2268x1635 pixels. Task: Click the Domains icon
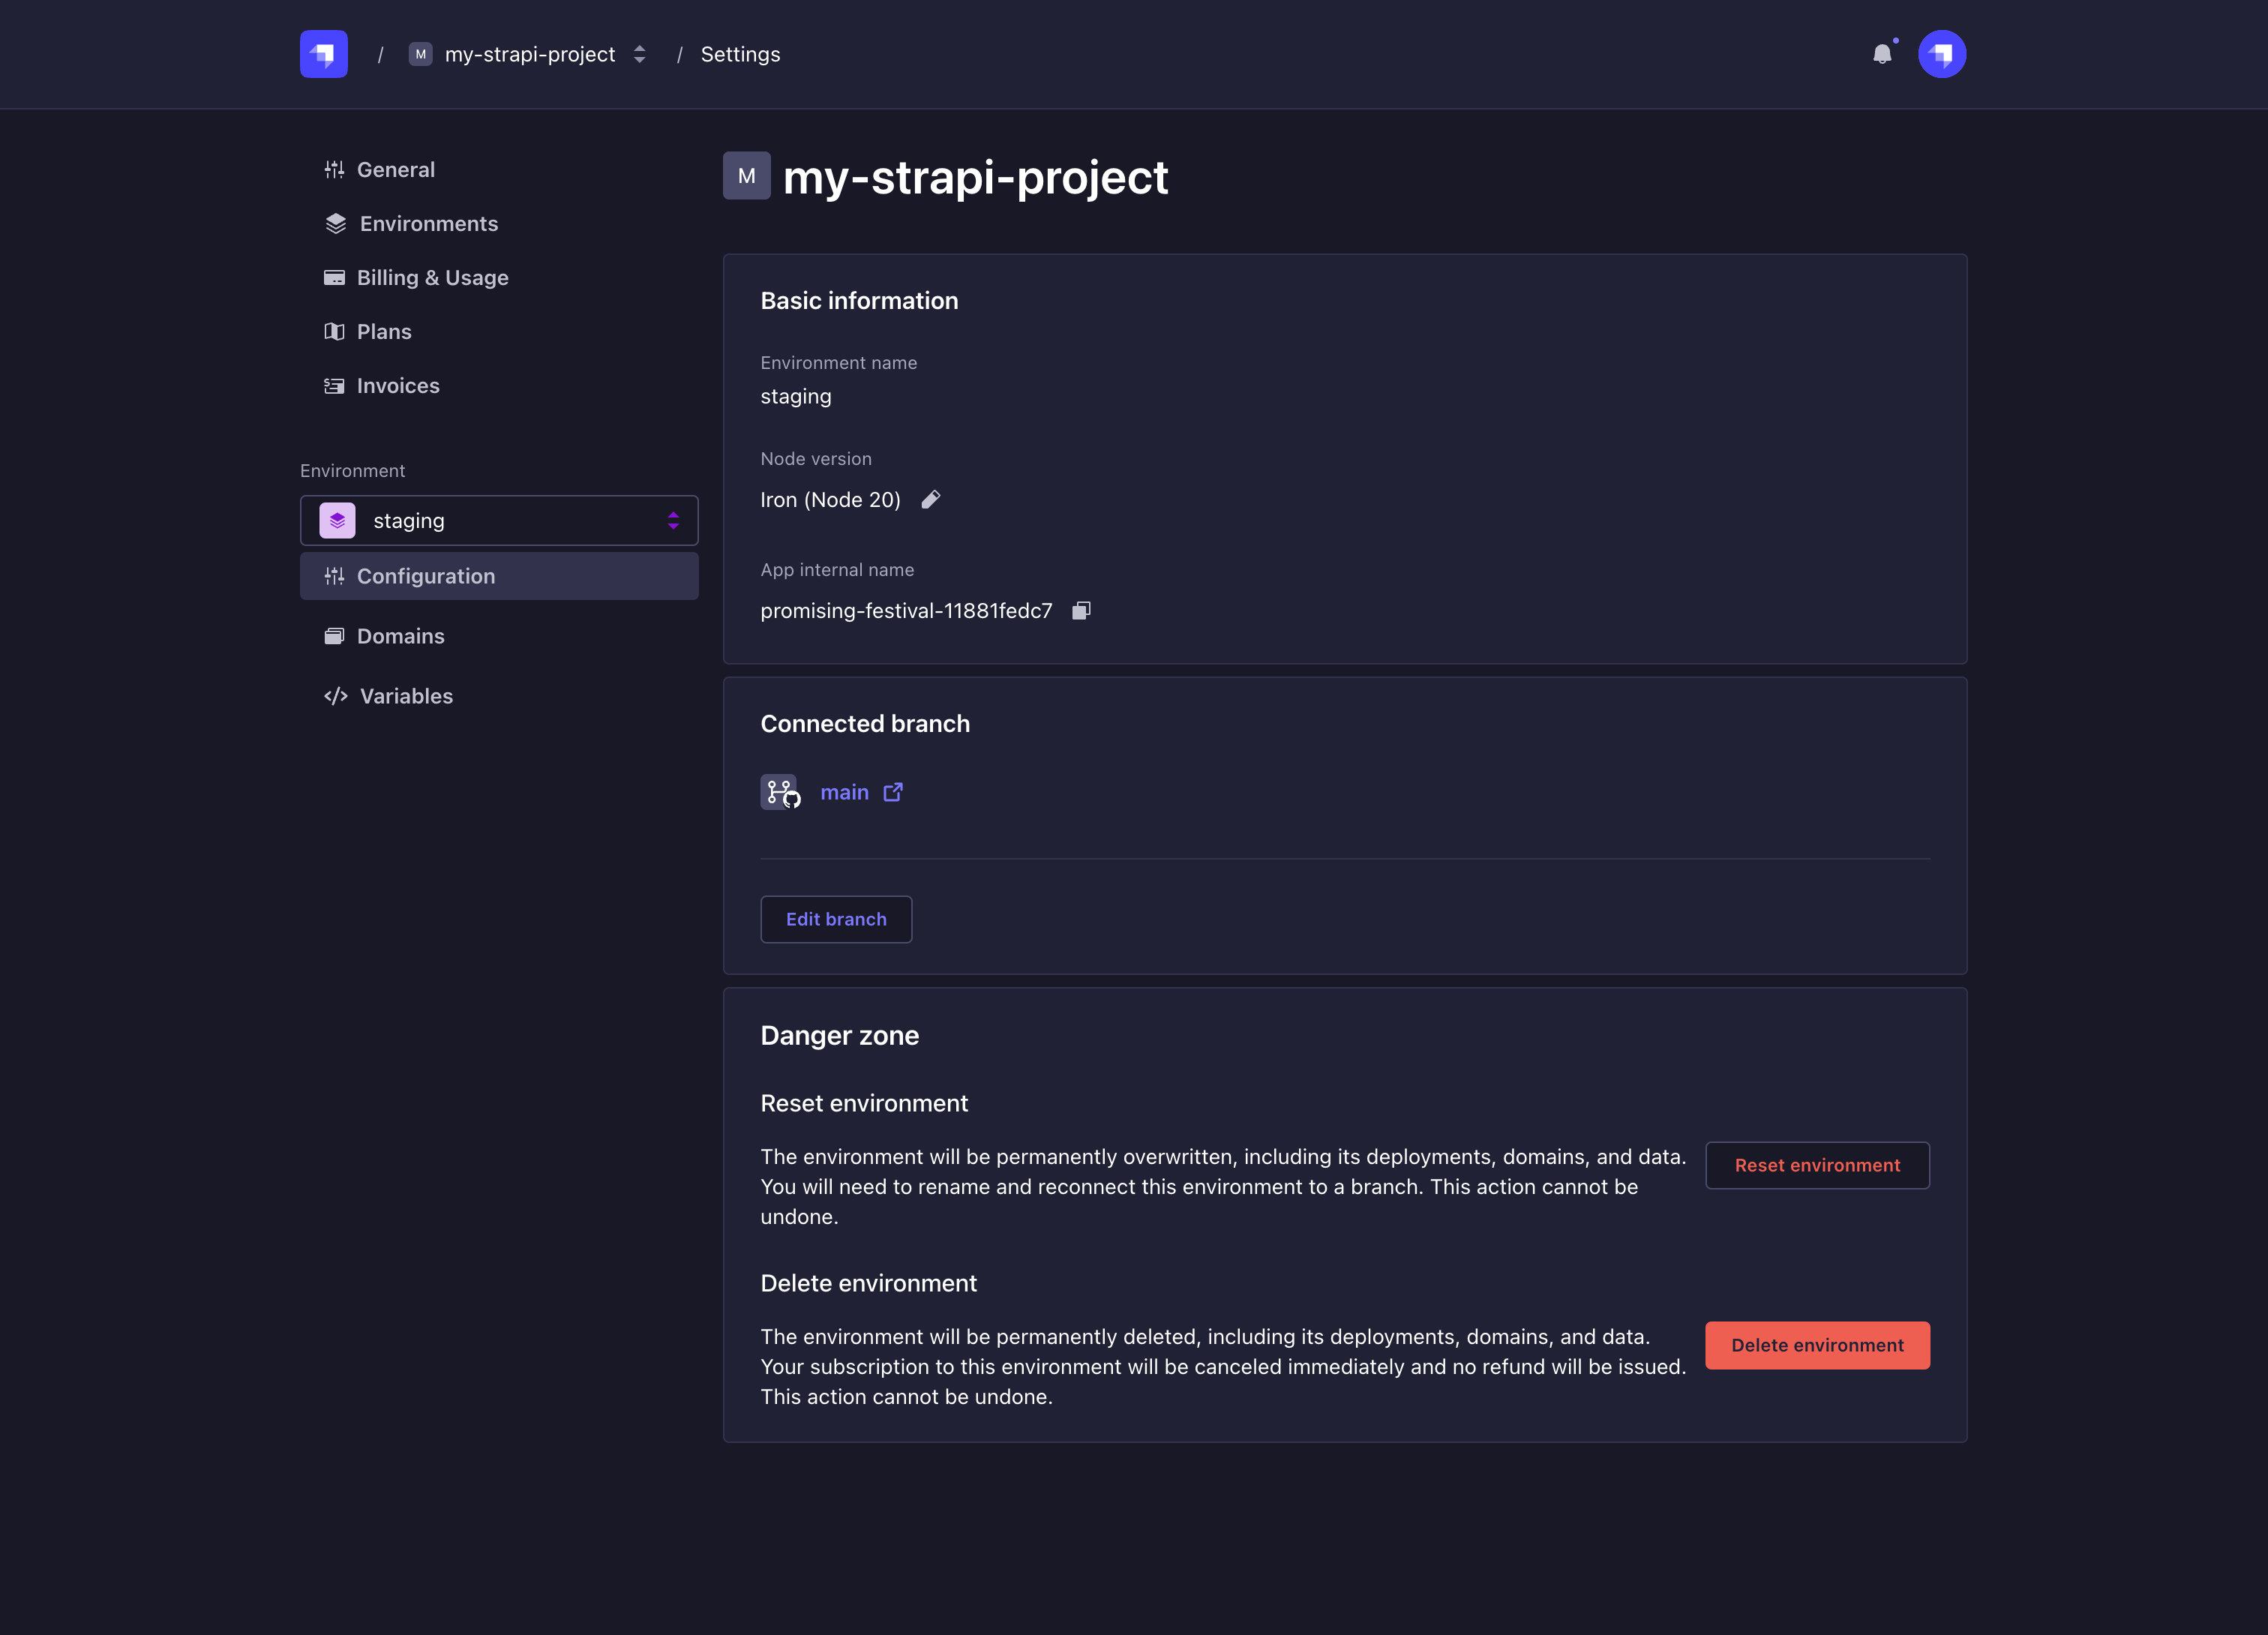coord(334,635)
